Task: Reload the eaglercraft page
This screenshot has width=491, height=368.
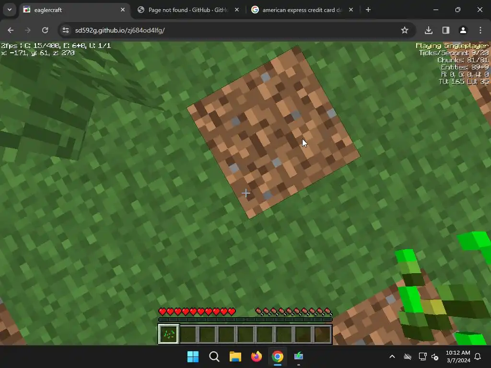Action: pos(45,30)
